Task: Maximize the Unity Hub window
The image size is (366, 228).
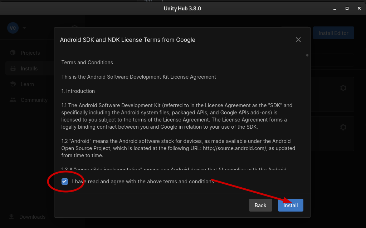Action: click(347, 8)
